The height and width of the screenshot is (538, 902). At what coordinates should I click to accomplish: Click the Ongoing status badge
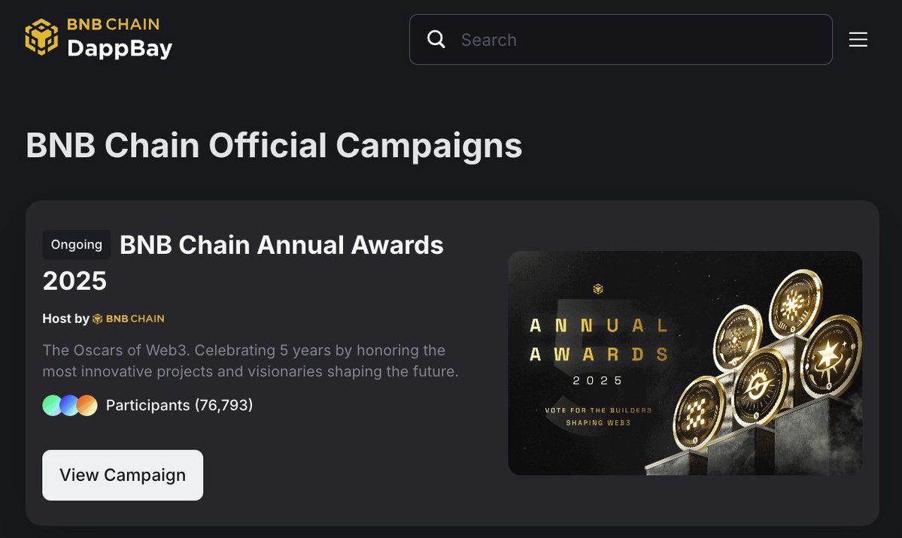(77, 245)
